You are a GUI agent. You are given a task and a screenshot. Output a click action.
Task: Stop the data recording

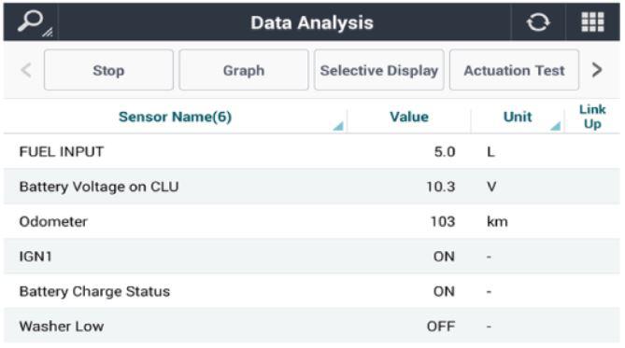(x=108, y=70)
